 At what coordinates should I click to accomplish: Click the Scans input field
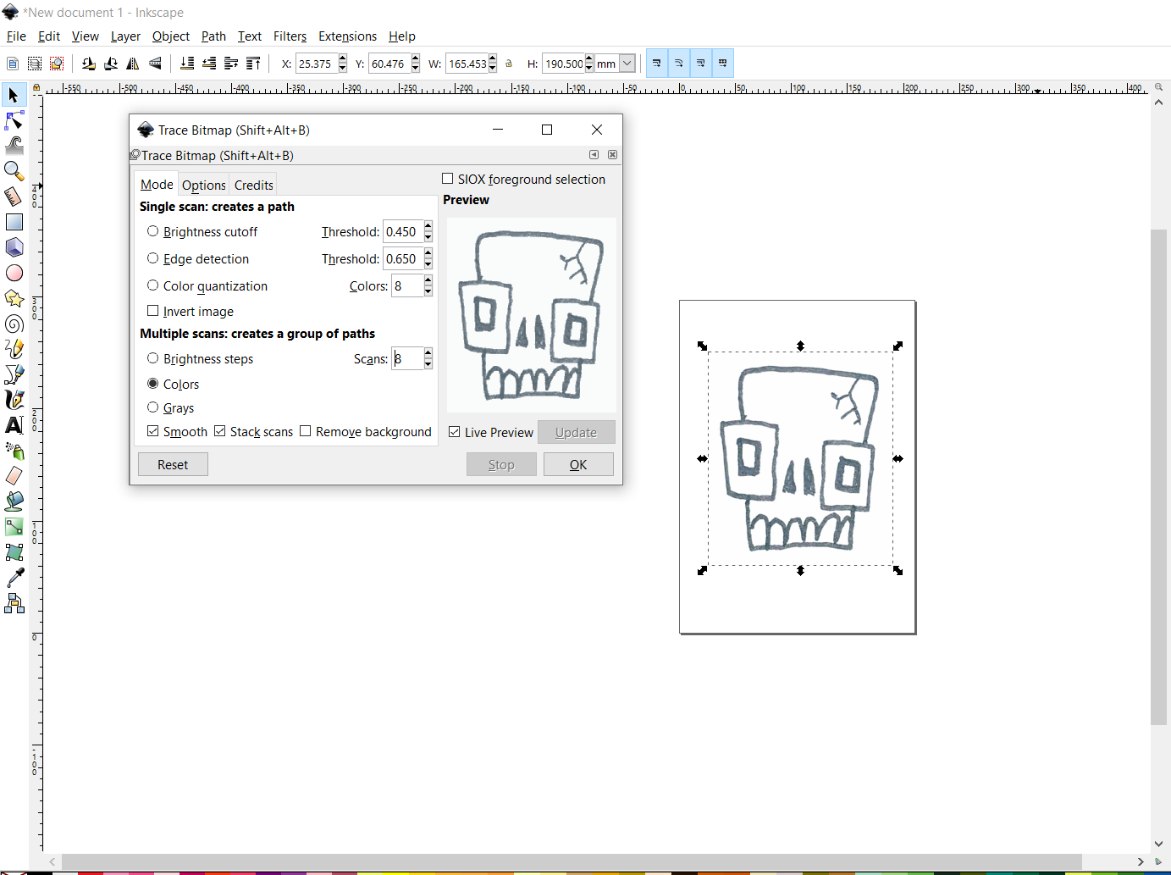pos(407,358)
